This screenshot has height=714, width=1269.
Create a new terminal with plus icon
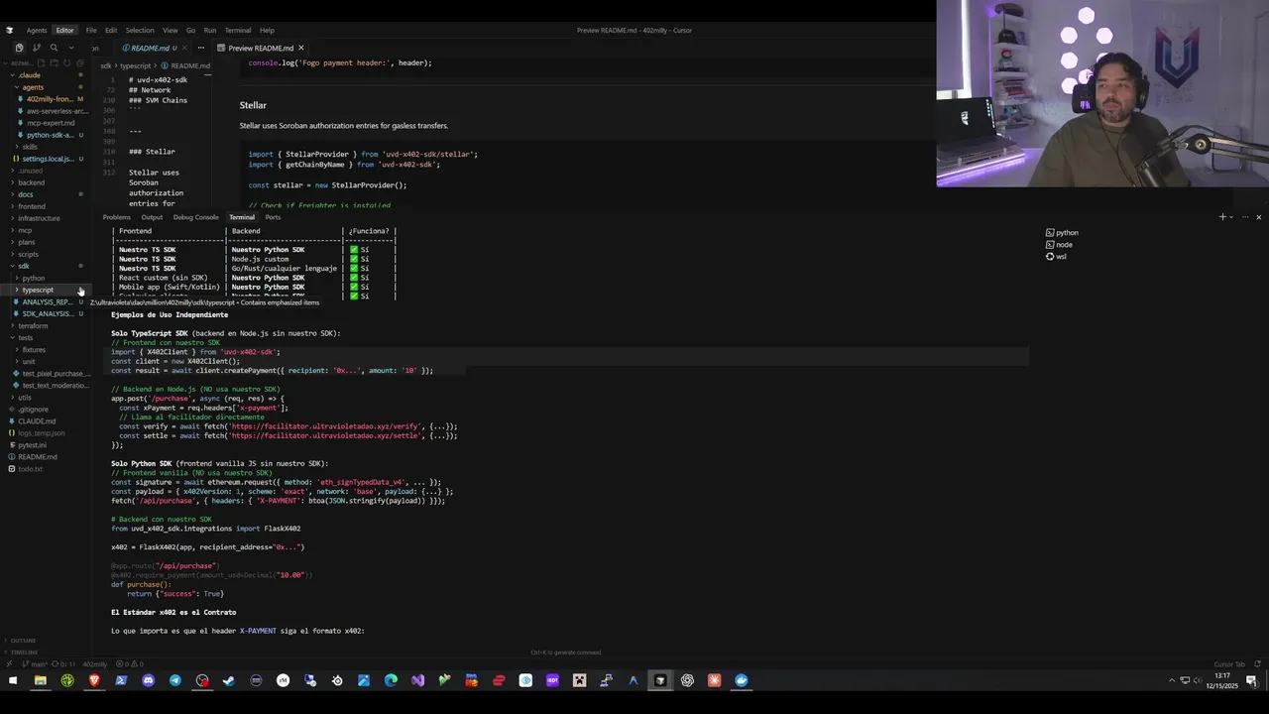click(x=1222, y=217)
